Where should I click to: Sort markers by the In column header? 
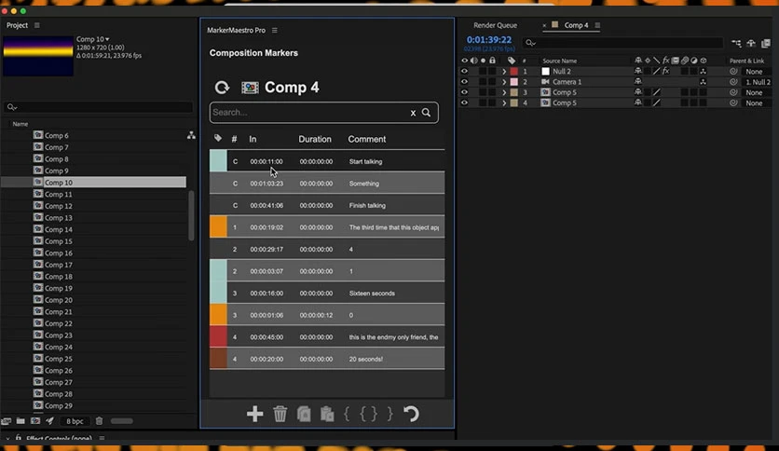pyautogui.click(x=253, y=139)
